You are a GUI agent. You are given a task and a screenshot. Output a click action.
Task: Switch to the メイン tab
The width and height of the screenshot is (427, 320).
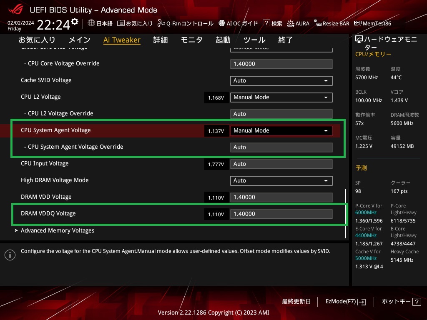click(80, 40)
